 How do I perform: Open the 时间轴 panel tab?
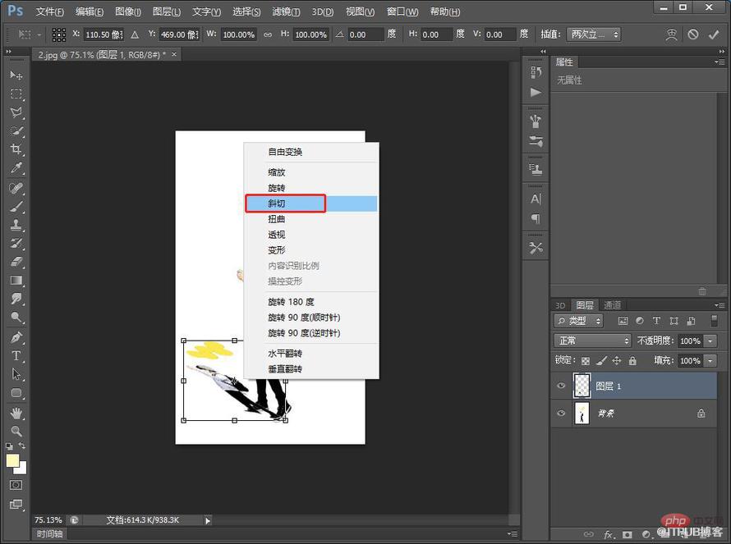(50, 534)
